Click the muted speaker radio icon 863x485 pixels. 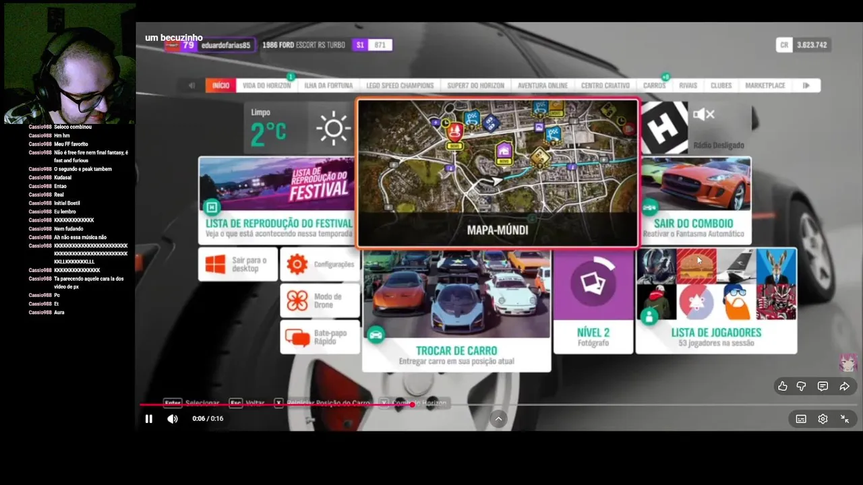point(703,115)
